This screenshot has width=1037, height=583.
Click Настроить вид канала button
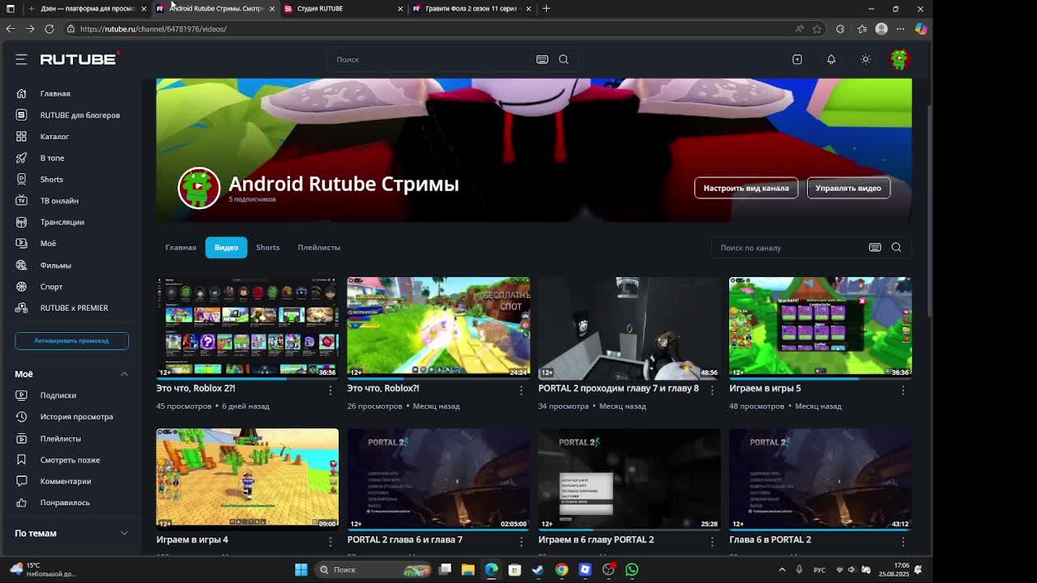coord(745,188)
